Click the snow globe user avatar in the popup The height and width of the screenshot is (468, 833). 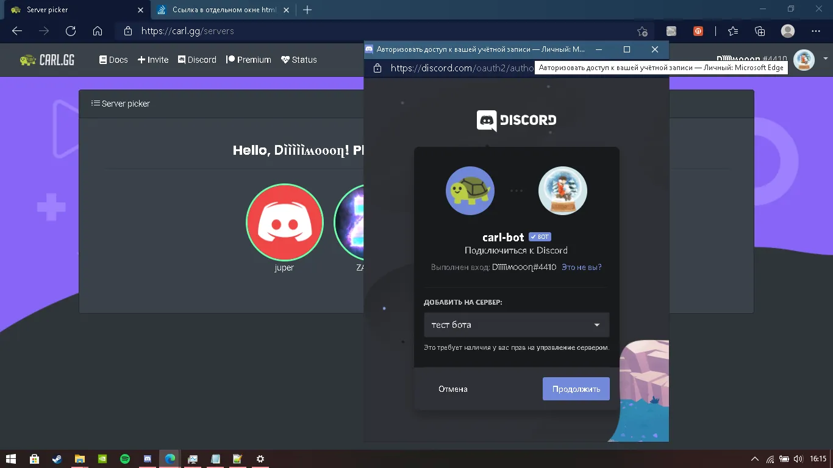pos(562,191)
